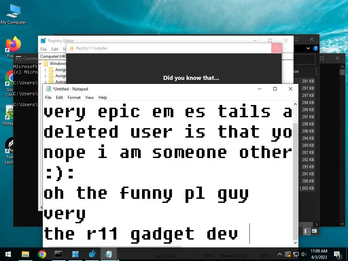Switch to Registry Editor taskbar button
The width and height of the screenshot is (348, 261).
(x=92, y=254)
